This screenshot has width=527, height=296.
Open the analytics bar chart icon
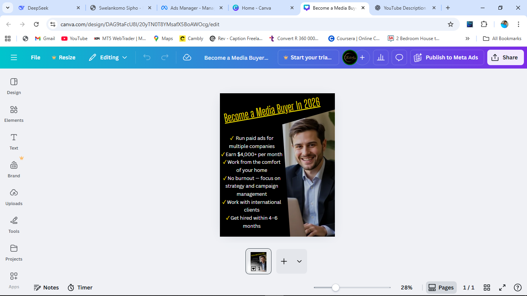coord(381,57)
